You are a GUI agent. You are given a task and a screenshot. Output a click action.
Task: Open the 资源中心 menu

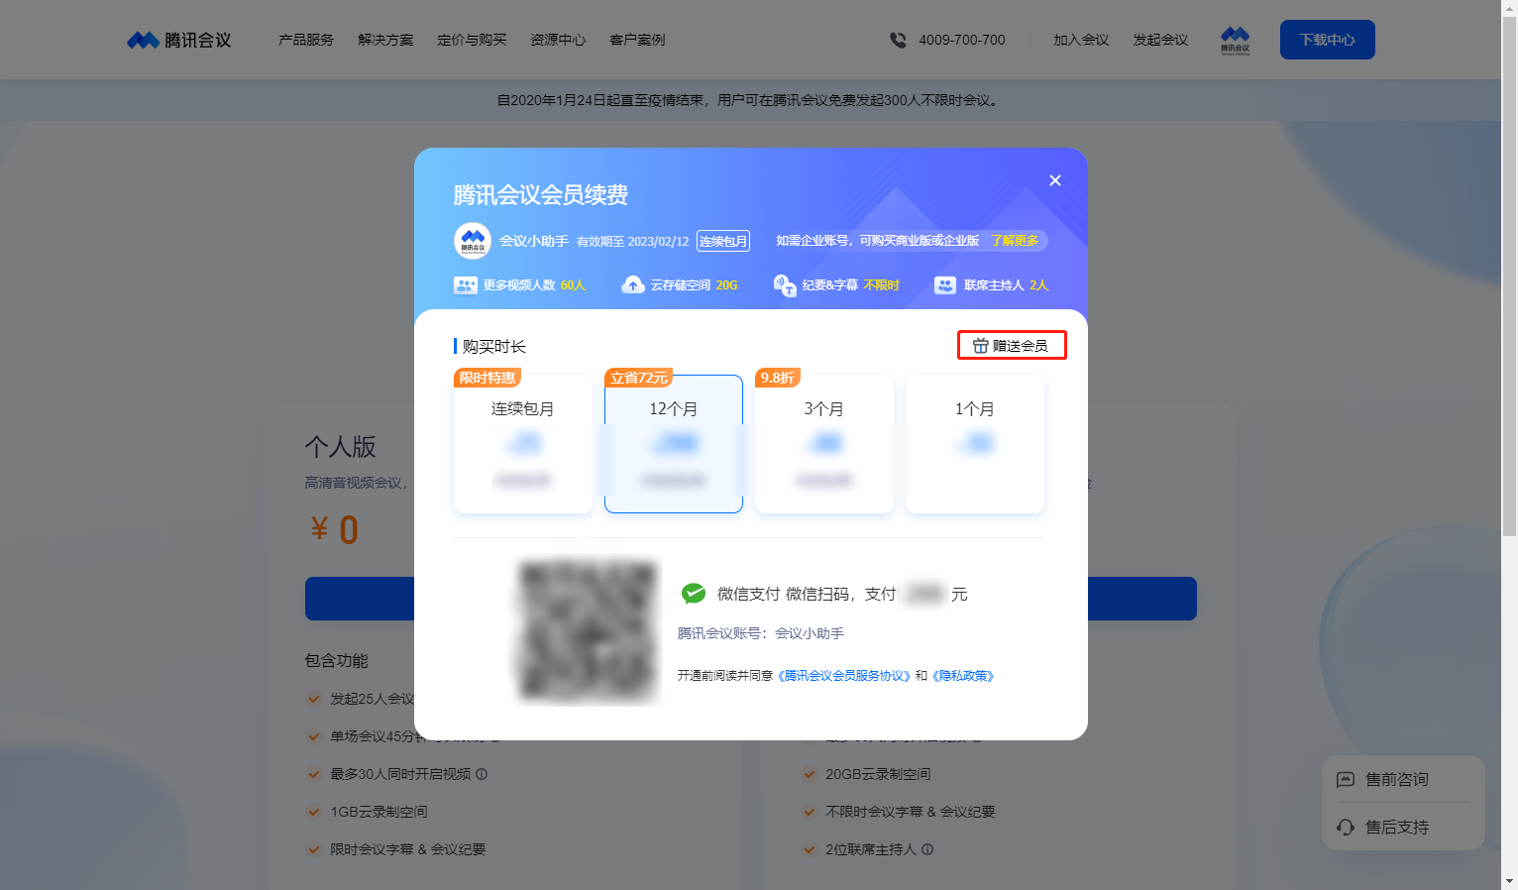558,40
